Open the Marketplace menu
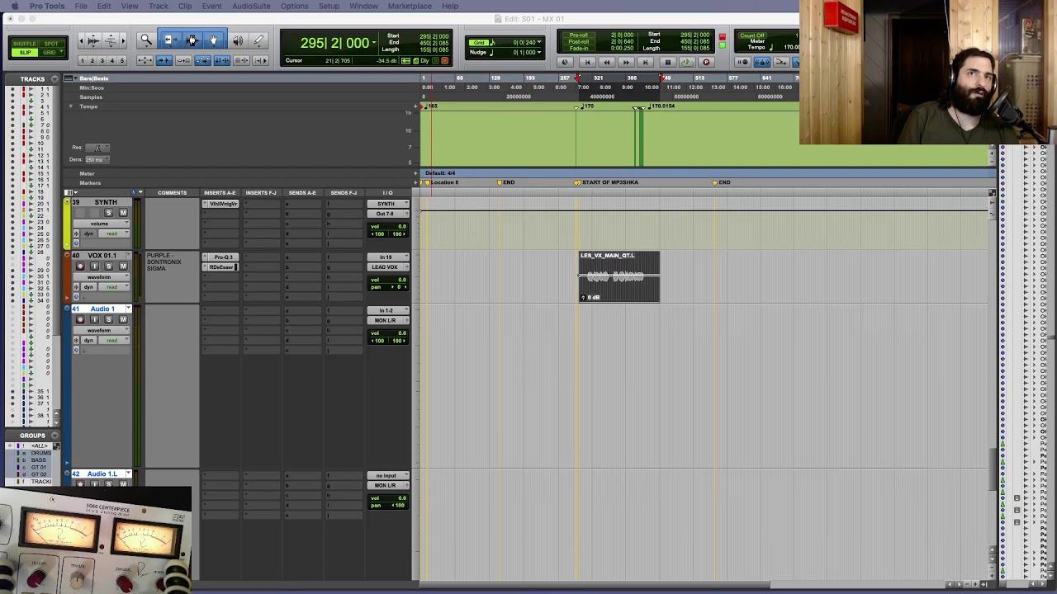This screenshot has width=1057, height=594. pyautogui.click(x=410, y=6)
